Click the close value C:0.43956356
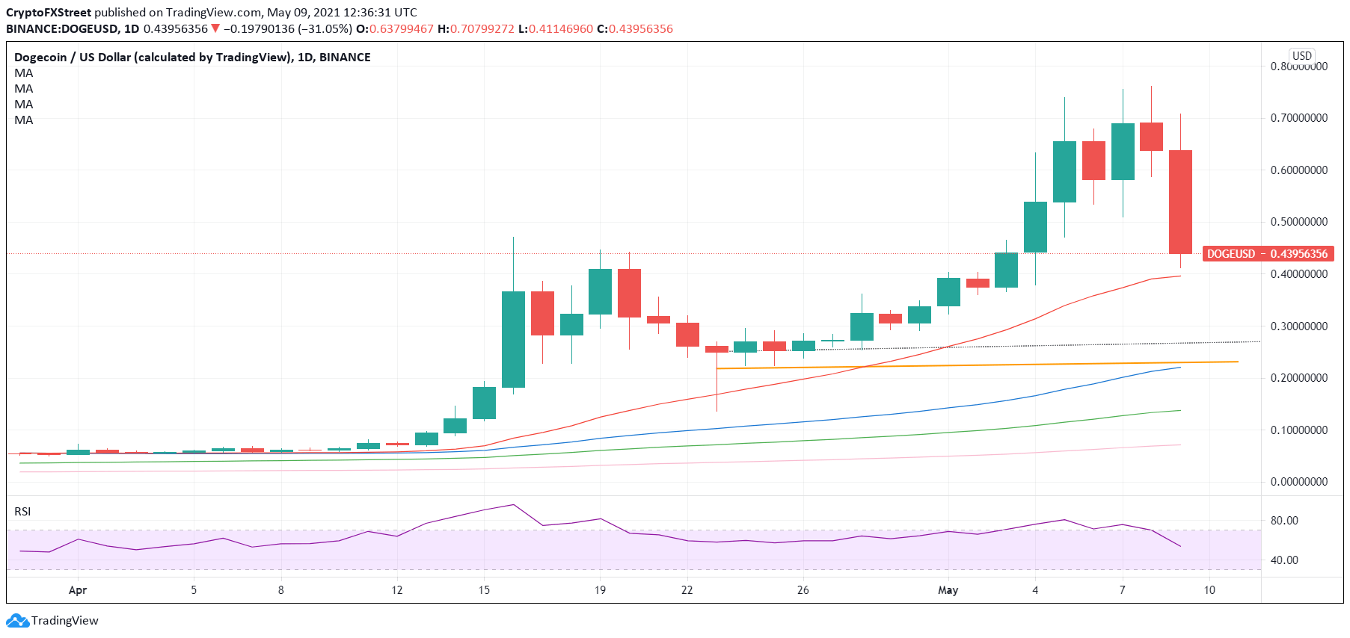 635,29
